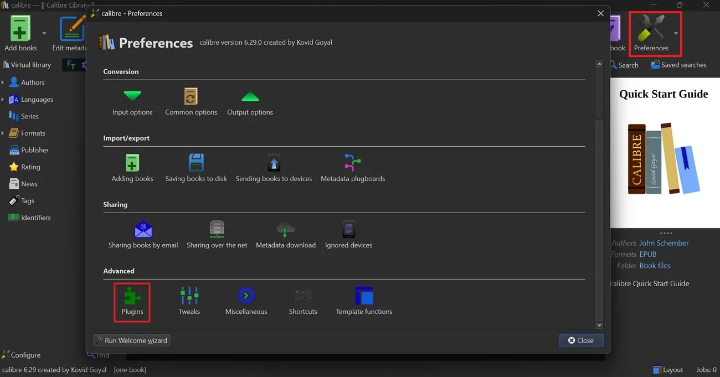
Task: Click Virtual library button
Action: point(27,65)
